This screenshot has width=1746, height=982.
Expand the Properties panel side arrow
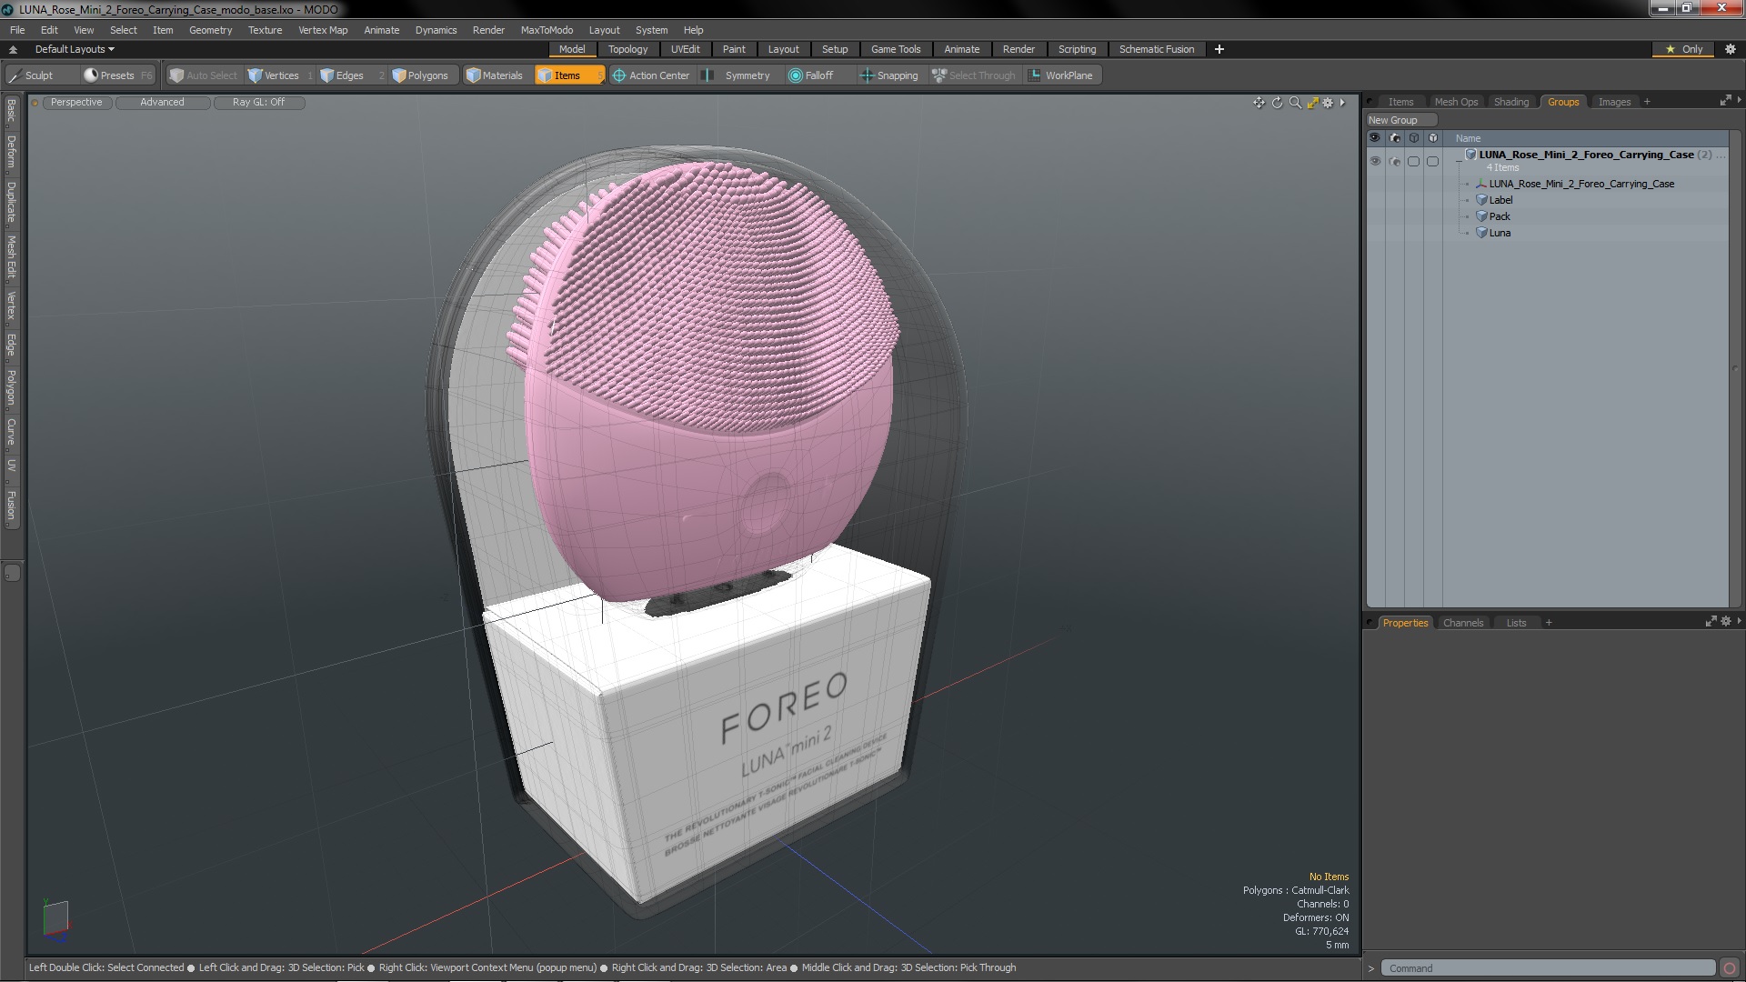pyautogui.click(x=1739, y=621)
